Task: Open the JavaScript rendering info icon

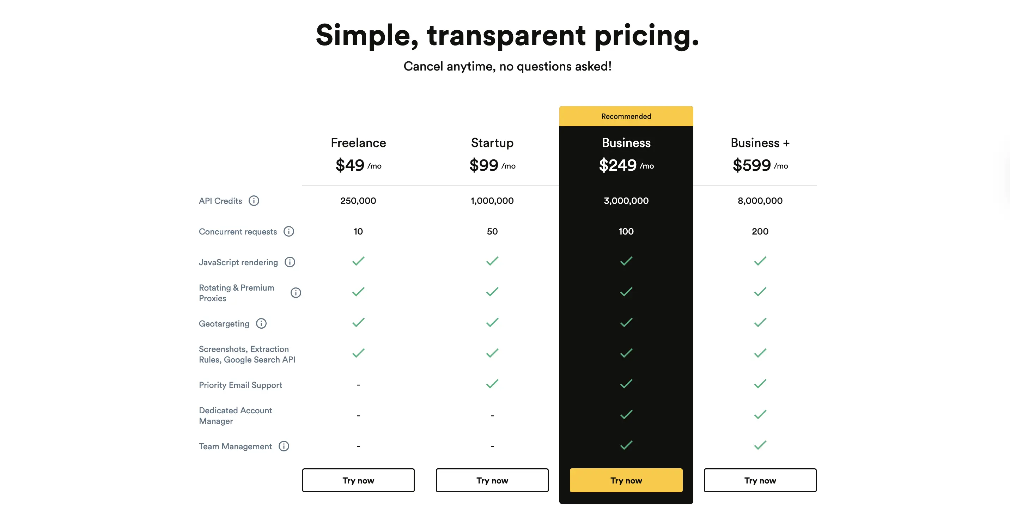Action: [290, 262]
